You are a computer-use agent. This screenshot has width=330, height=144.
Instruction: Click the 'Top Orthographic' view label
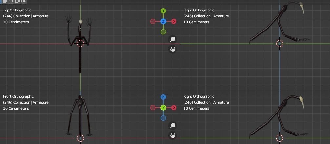(17, 10)
